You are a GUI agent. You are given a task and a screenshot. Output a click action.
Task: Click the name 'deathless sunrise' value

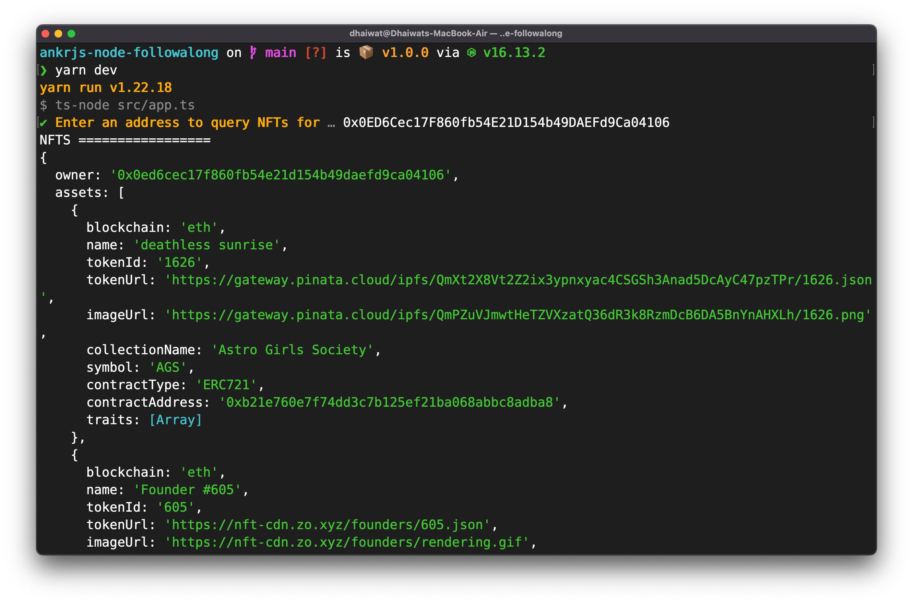pyautogui.click(x=210, y=245)
